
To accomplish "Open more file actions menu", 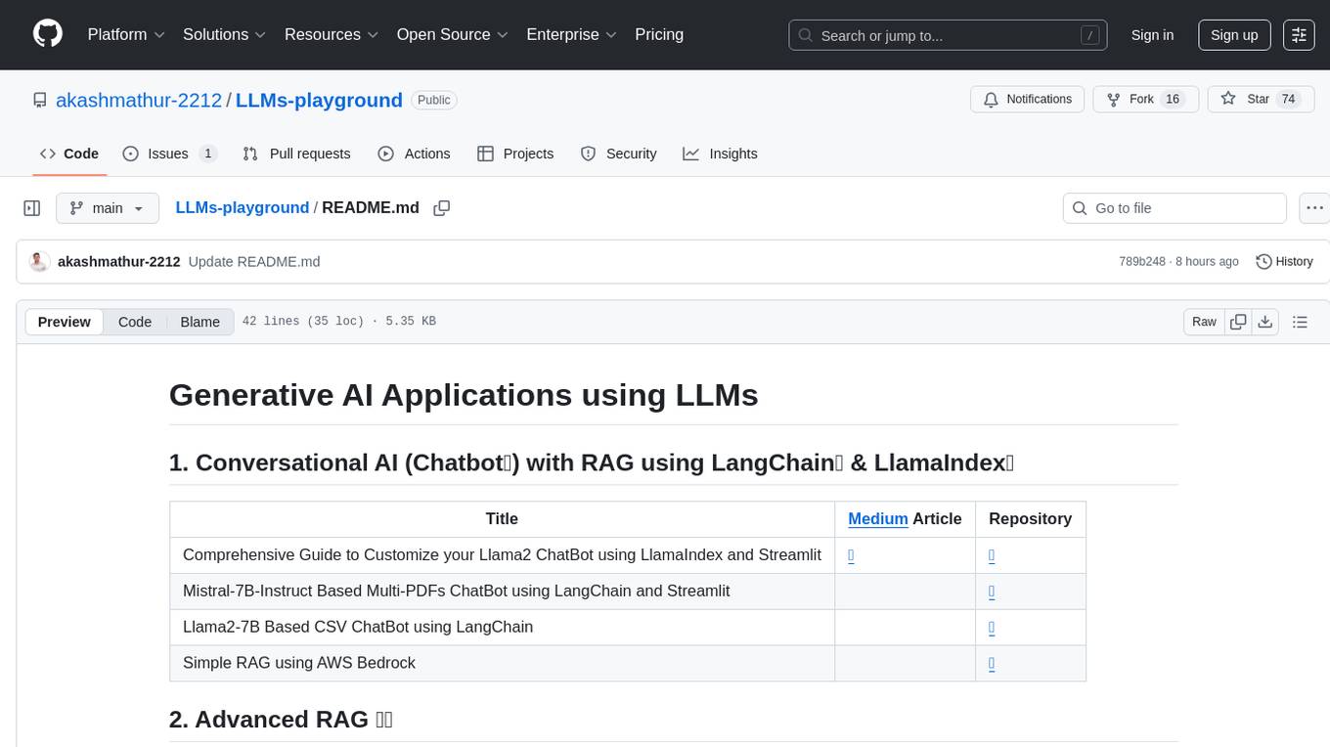I will coord(1315,208).
